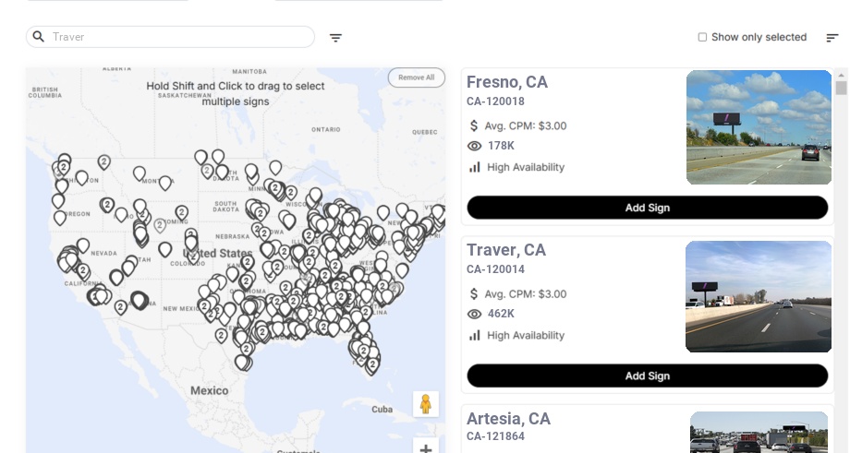Add the Fresno, CA sign
This screenshot has height=453, width=850.
[647, 208]
